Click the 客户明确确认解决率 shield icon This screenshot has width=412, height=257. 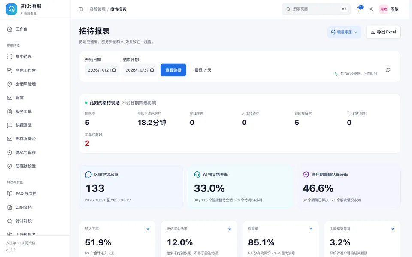[306, 175]
